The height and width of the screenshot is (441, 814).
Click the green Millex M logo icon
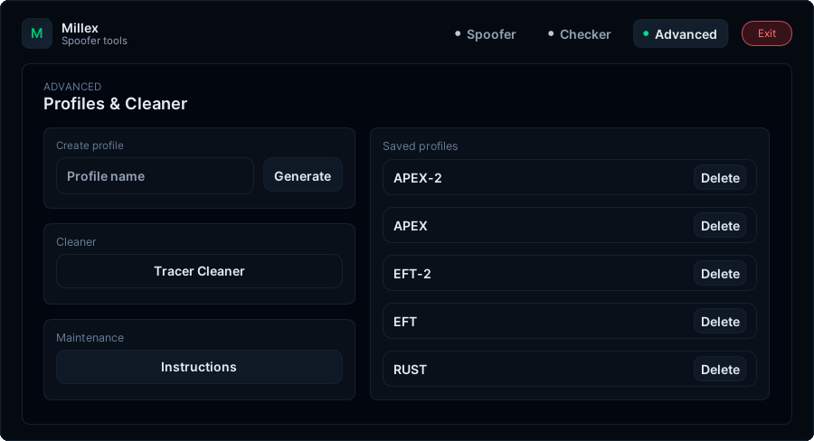[37, 33]
